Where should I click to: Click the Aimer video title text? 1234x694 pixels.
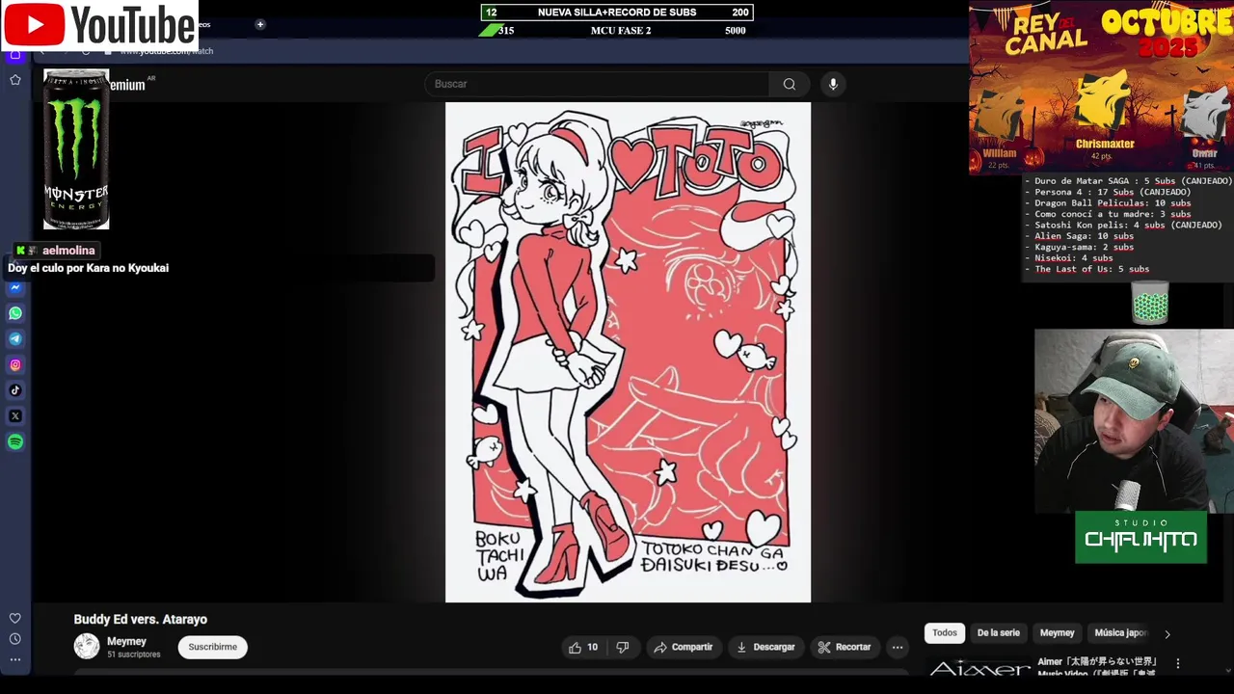tap(1097, 667)
